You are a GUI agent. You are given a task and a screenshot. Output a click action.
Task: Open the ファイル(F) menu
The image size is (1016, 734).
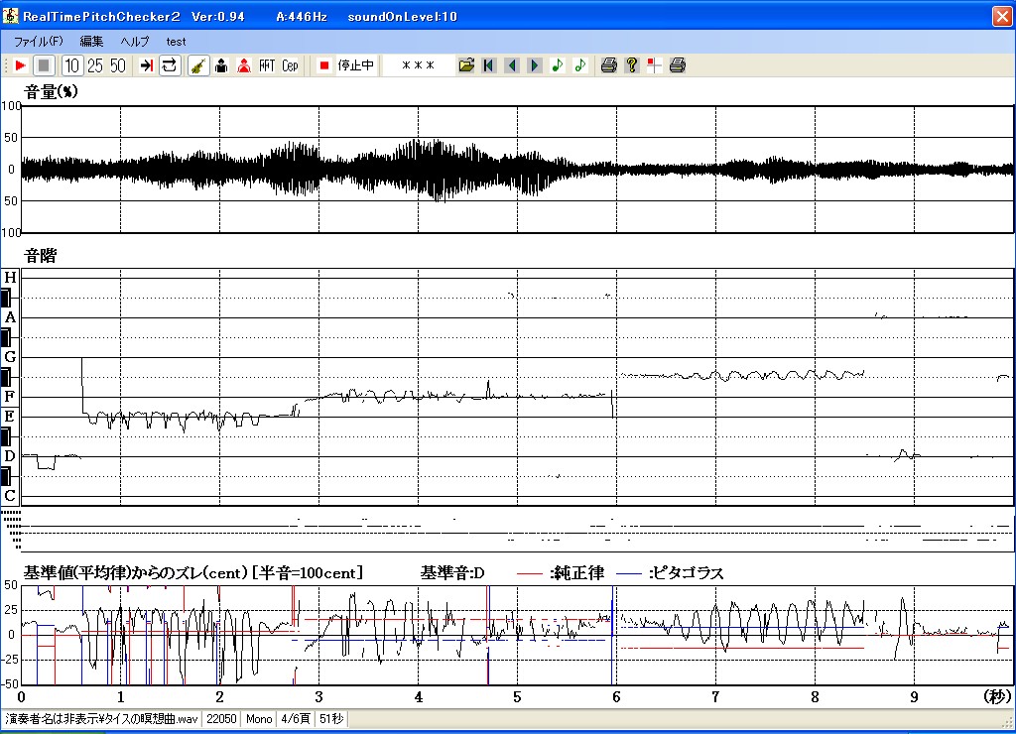tap(39, 42)
